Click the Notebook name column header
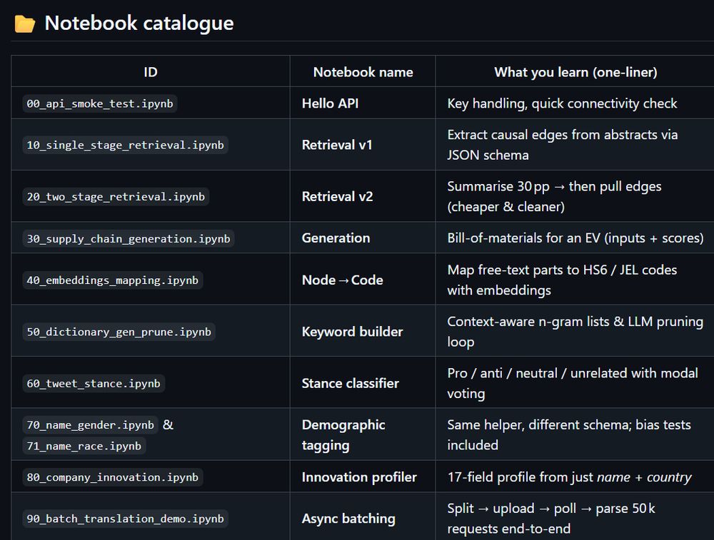 click(x=363, y=72)
